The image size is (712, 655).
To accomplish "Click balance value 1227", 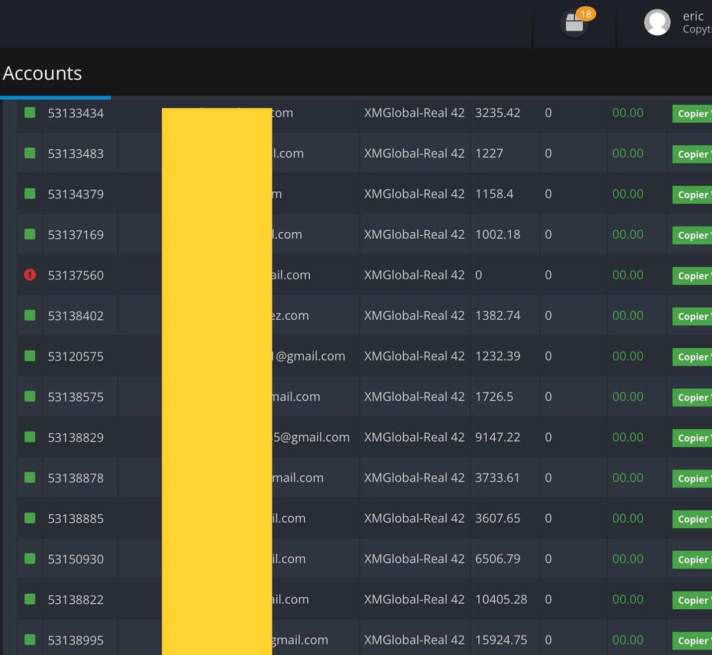I will (489, 153).
